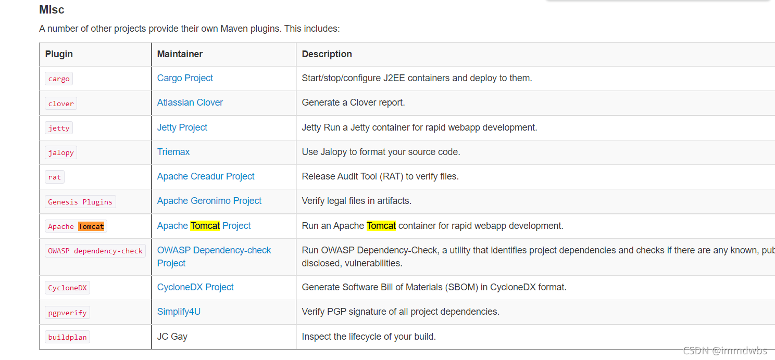The image size is (775, 360).
Task: Follow the Jetty Project link
Action: pyautogui.click(x=182, y=127)
